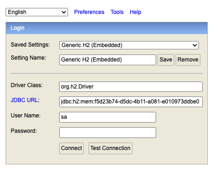219x178 pixels.
Task: Click the User Name field
Action: pyautogui.click(x=108, y=117)
